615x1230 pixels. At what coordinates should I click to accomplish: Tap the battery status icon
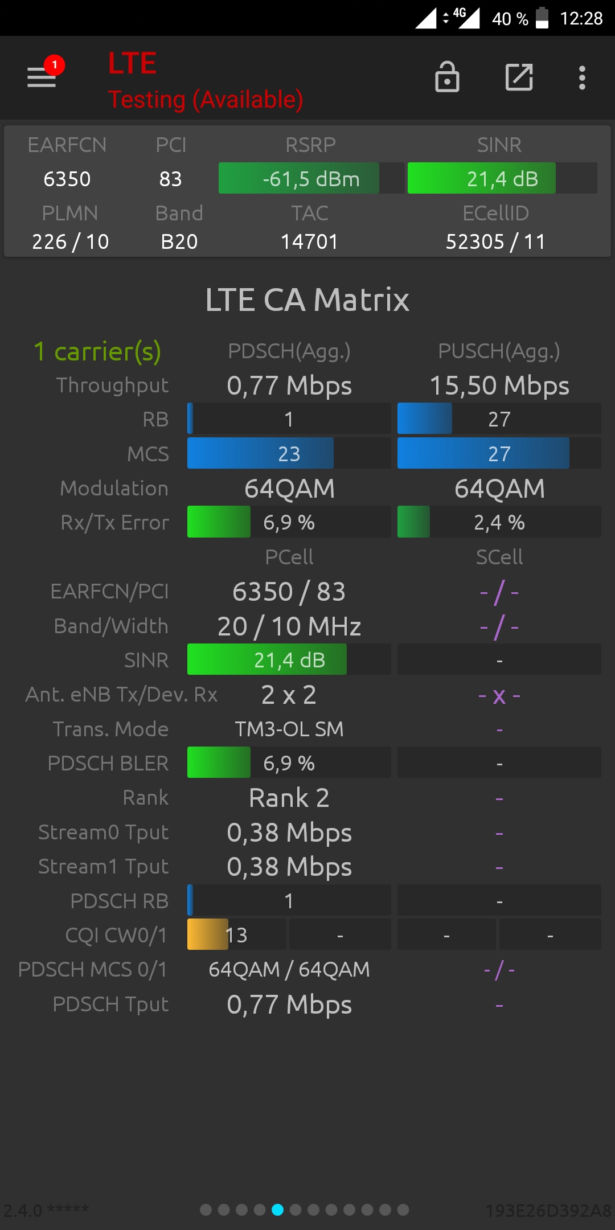542,18
